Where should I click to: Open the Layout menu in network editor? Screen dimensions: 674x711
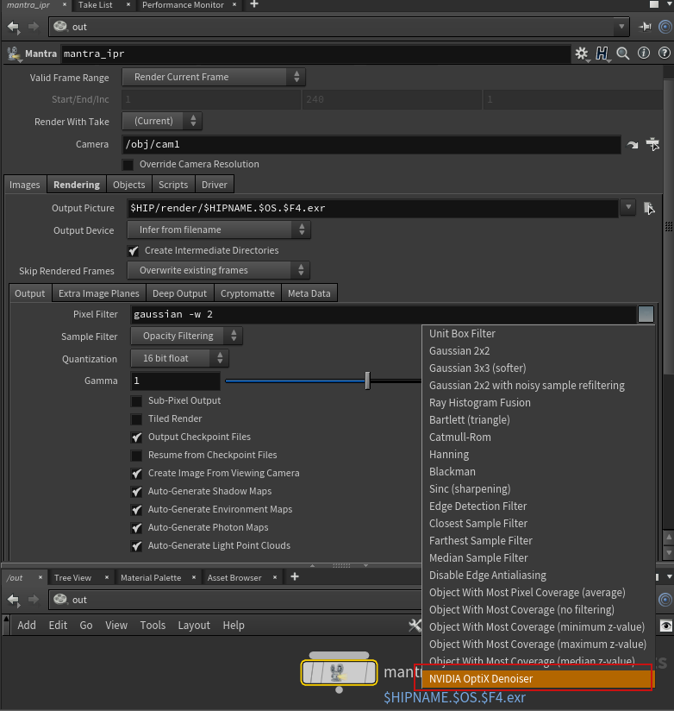(194, 626)
